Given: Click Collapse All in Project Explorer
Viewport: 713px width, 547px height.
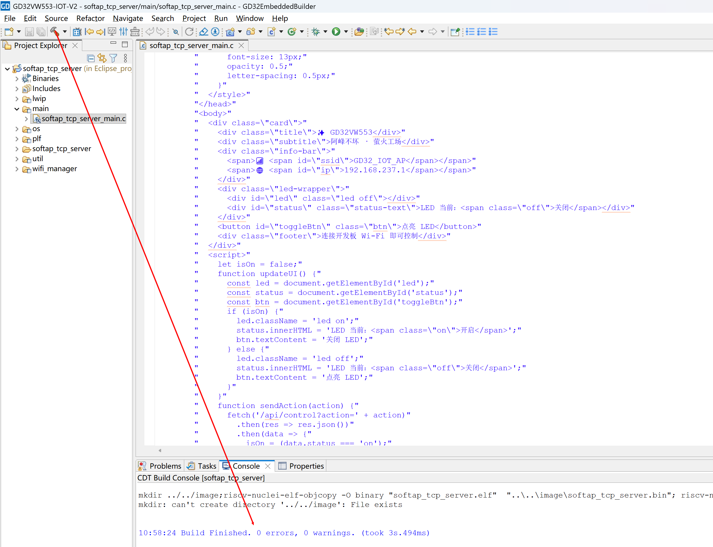Looking at the screenshot, I should coord(91,58).
